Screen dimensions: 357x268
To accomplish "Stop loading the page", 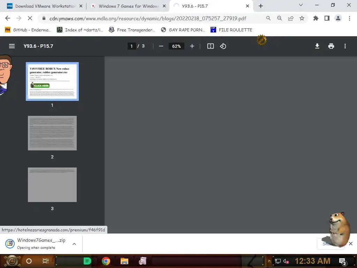I will click(x=30, y=18).
